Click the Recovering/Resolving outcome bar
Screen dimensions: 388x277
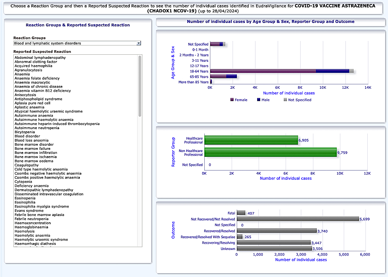pyautogui.click(x=274, y=243)
